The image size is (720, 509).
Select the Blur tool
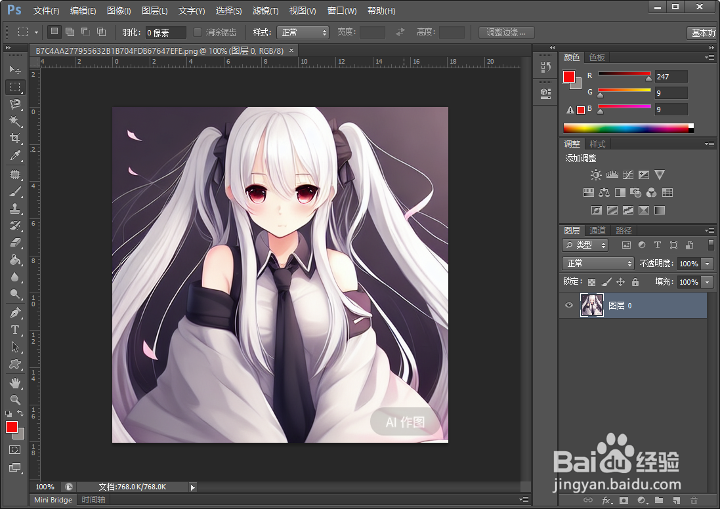point(15,277)
